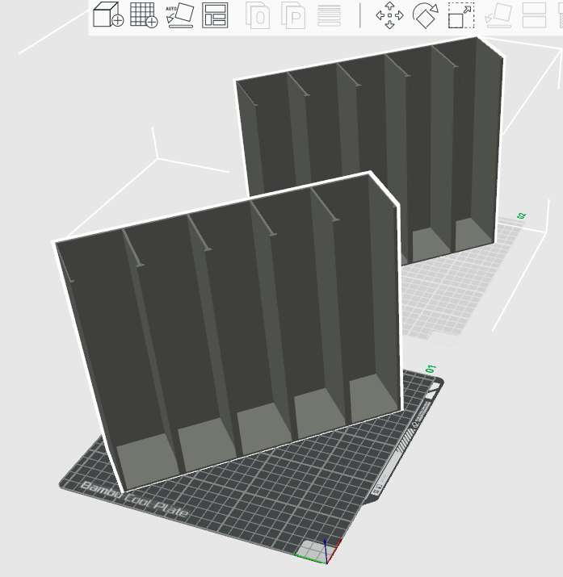This screenshot has height=577, width=563.
Task: Activate the Cut tool
Action: [534, 15]
